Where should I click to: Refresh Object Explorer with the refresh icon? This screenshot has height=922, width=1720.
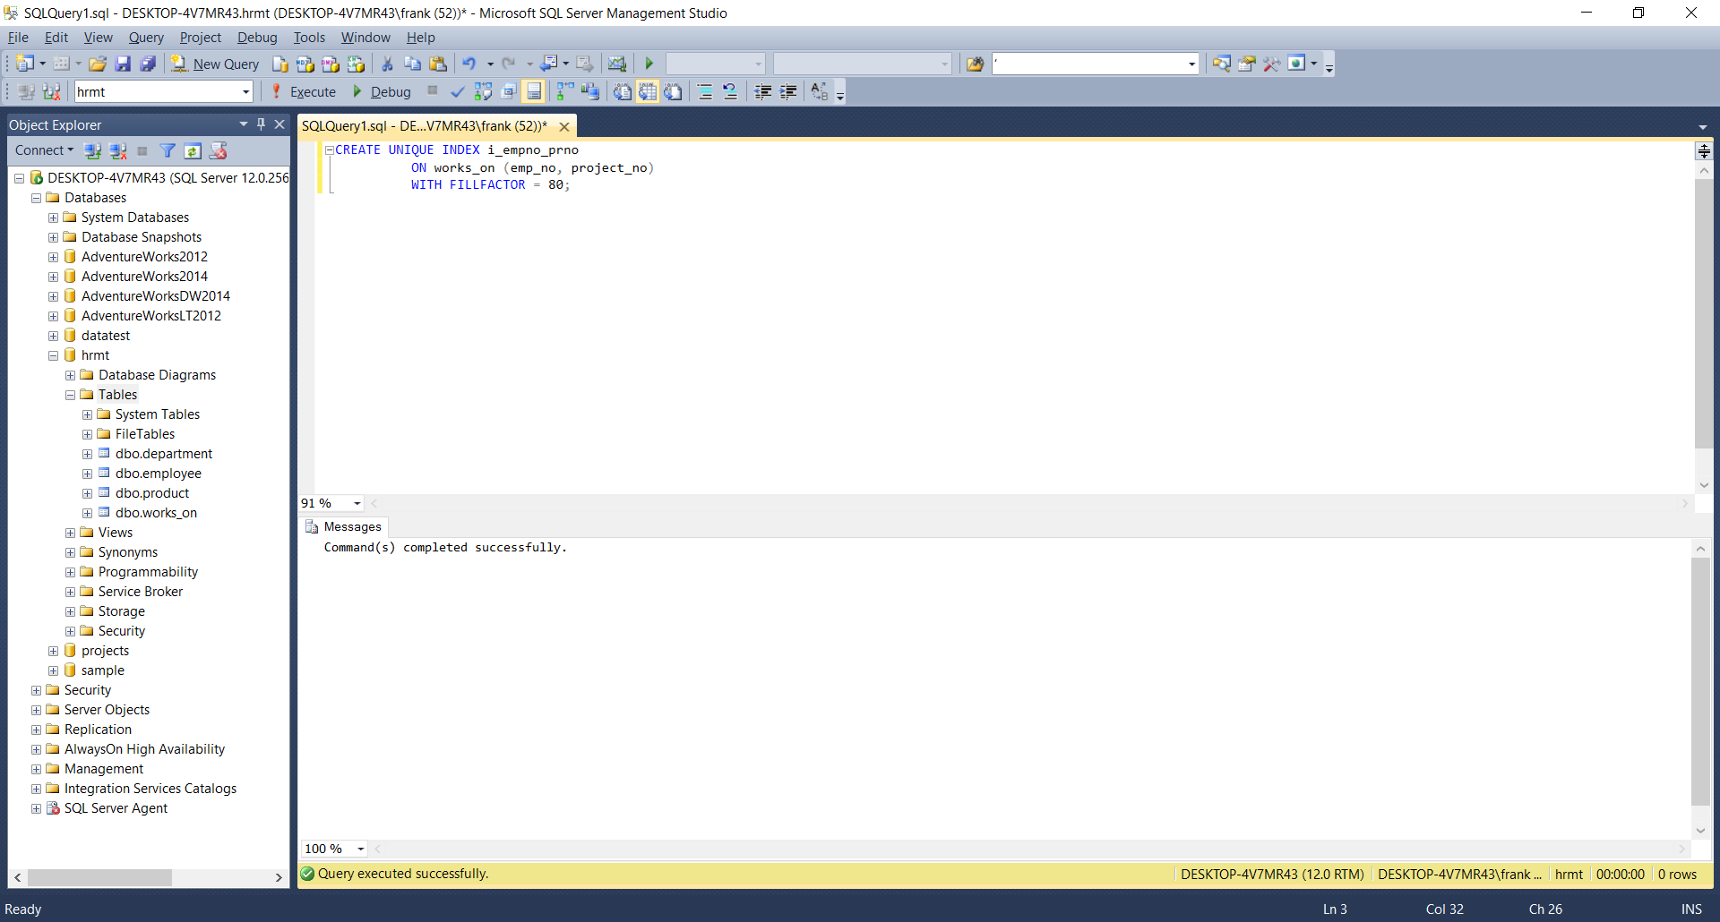[x=193, y=150]
